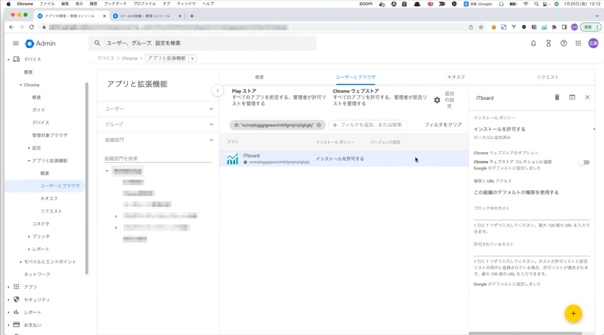Click Chrome breadcrumb link
This screenshot has height=335, width=604.
[x=130, y=58]
